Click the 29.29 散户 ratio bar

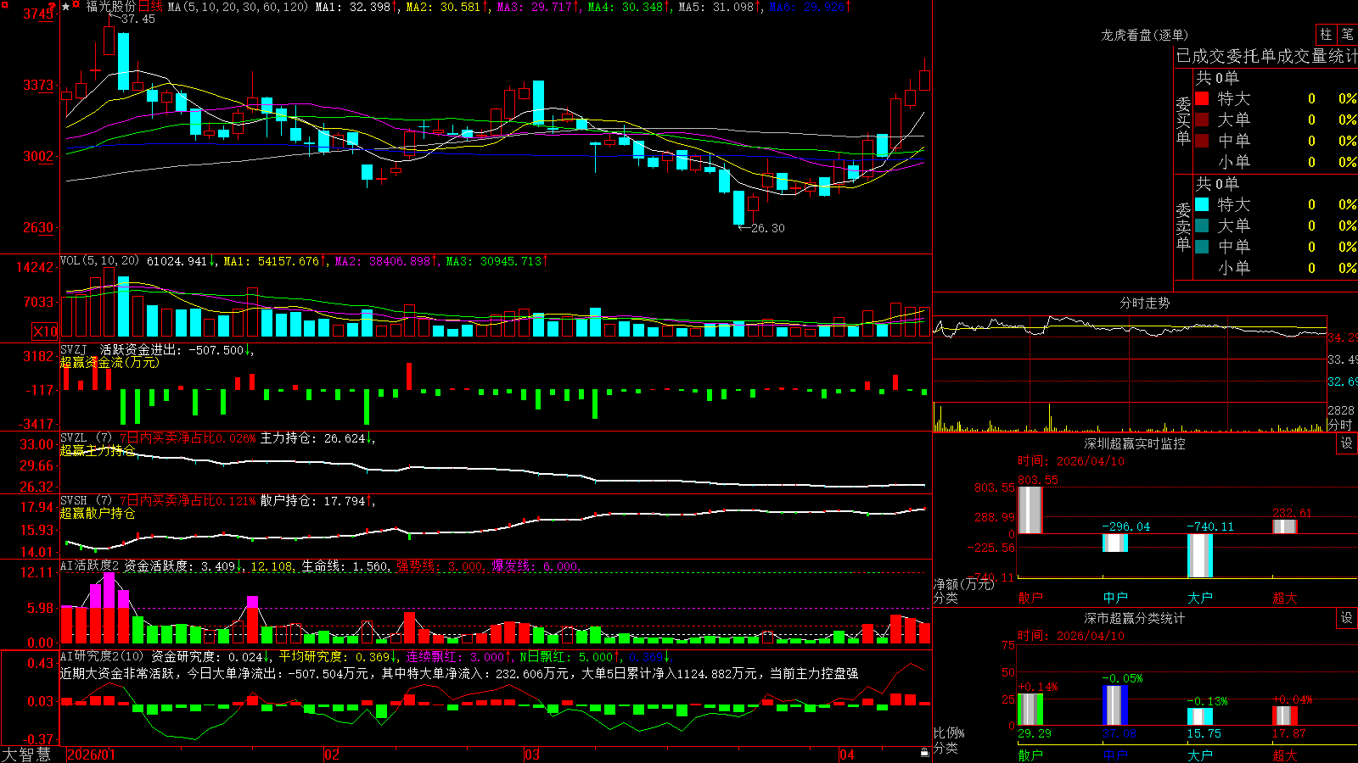point(1030,710)
